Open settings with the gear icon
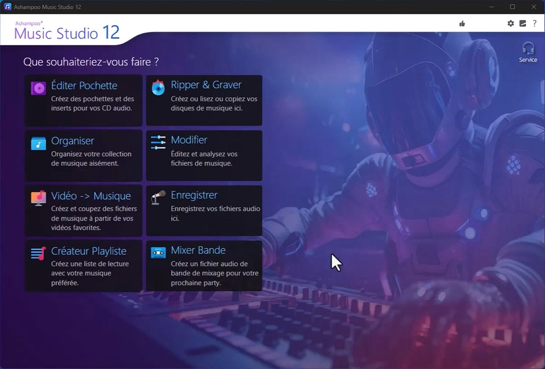 click(511, 24)
